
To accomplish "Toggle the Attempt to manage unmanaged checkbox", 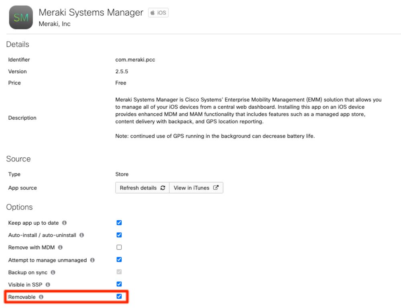I will (x=119, y=260).
